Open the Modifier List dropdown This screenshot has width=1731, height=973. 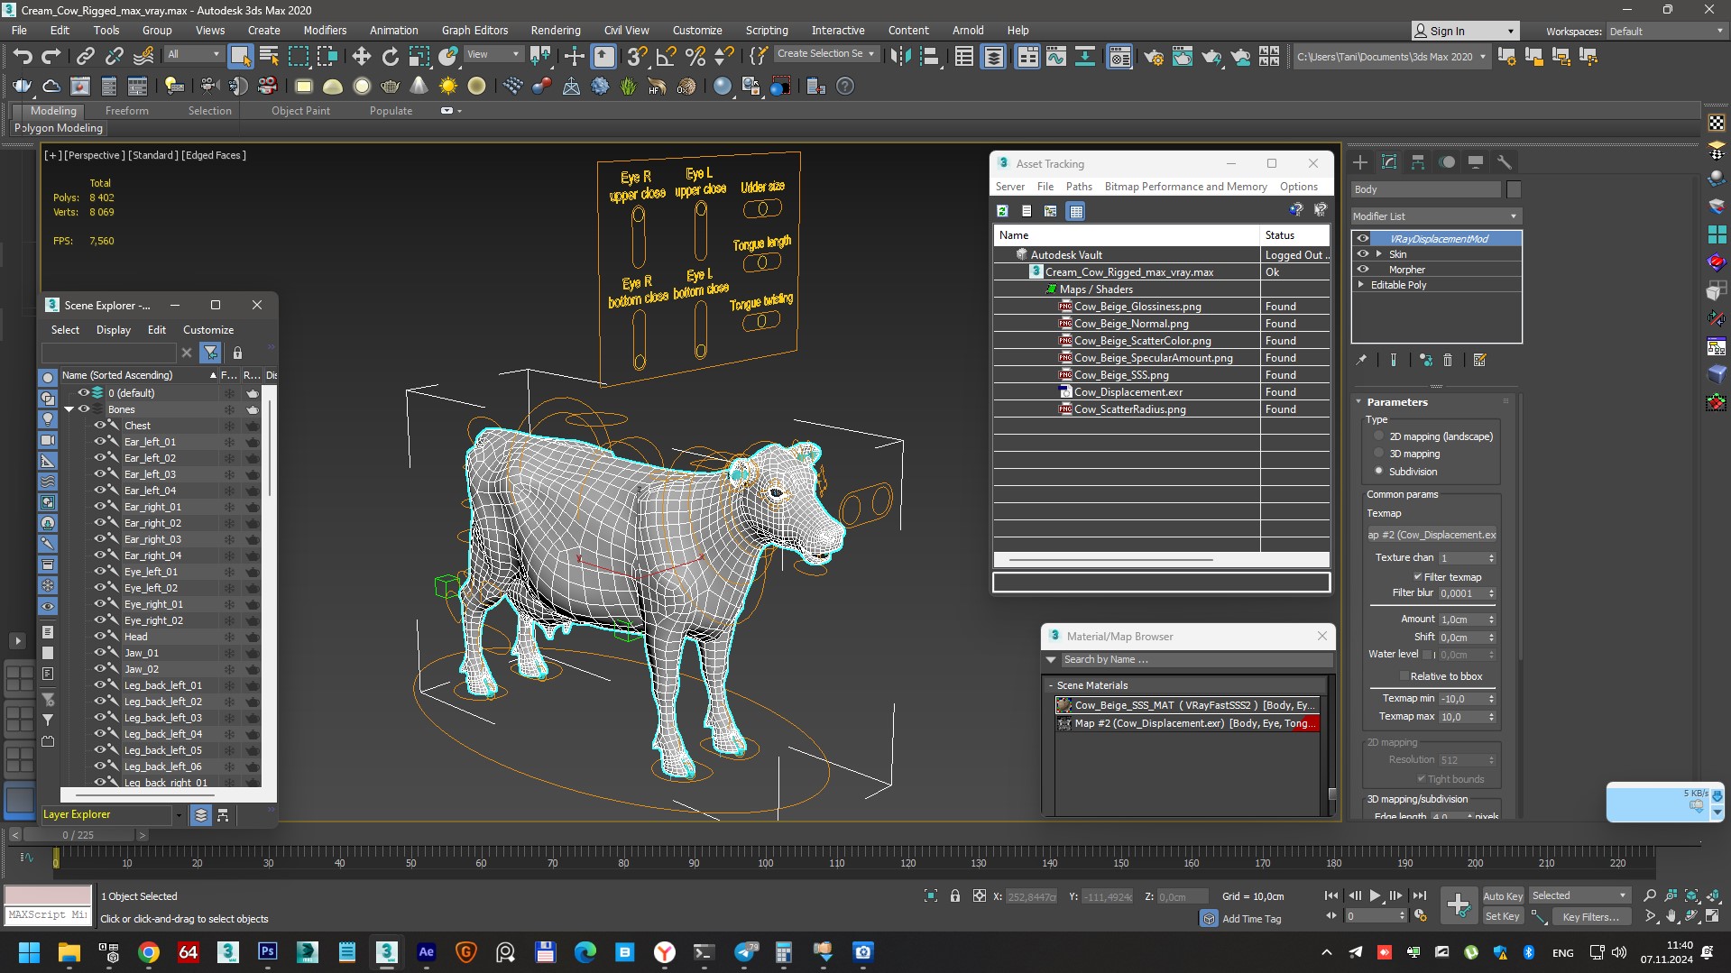coord(1435,216)
